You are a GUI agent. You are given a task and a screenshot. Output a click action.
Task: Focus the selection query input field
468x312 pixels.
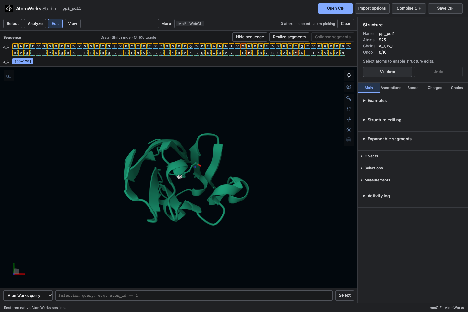194,295
